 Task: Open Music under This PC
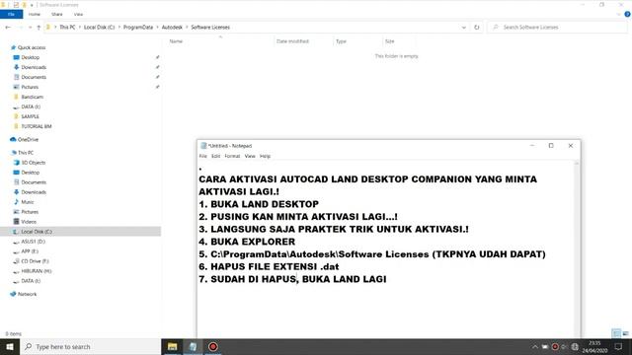28,202
